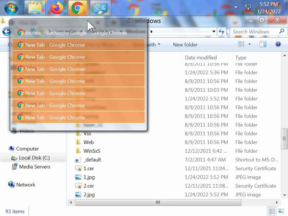The height and width of the screenshot is (216, 288).
Task: Select Media Servers in navigation pane
Action: [35, 167]
